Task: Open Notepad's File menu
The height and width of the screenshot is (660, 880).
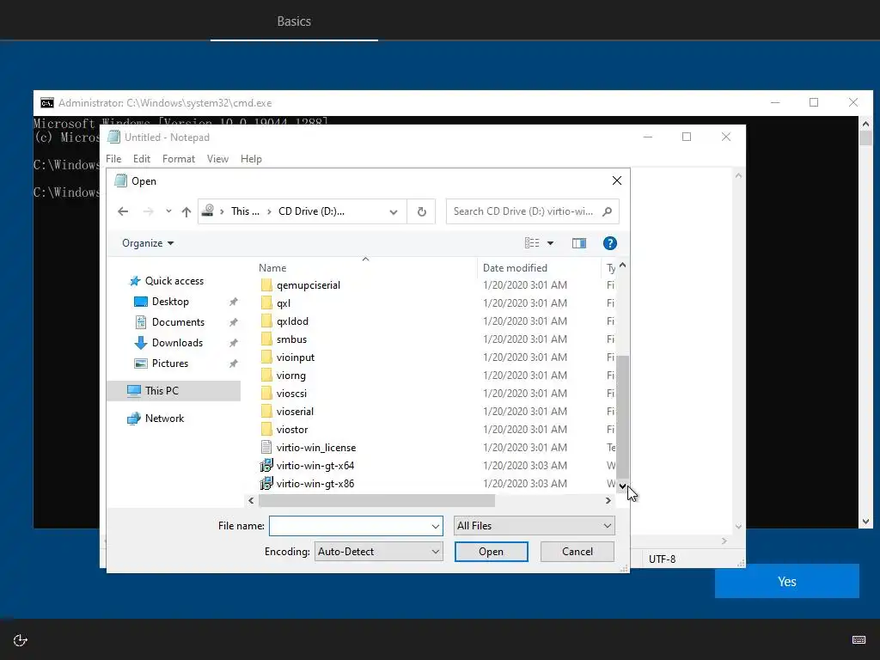Action: pyautogui.click(x=113, y=159)
